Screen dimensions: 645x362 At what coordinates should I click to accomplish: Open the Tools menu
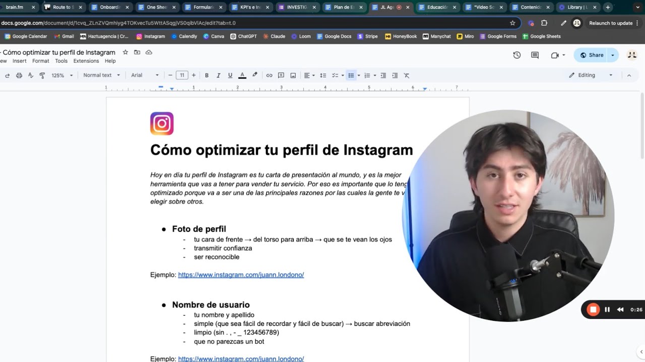61,61
